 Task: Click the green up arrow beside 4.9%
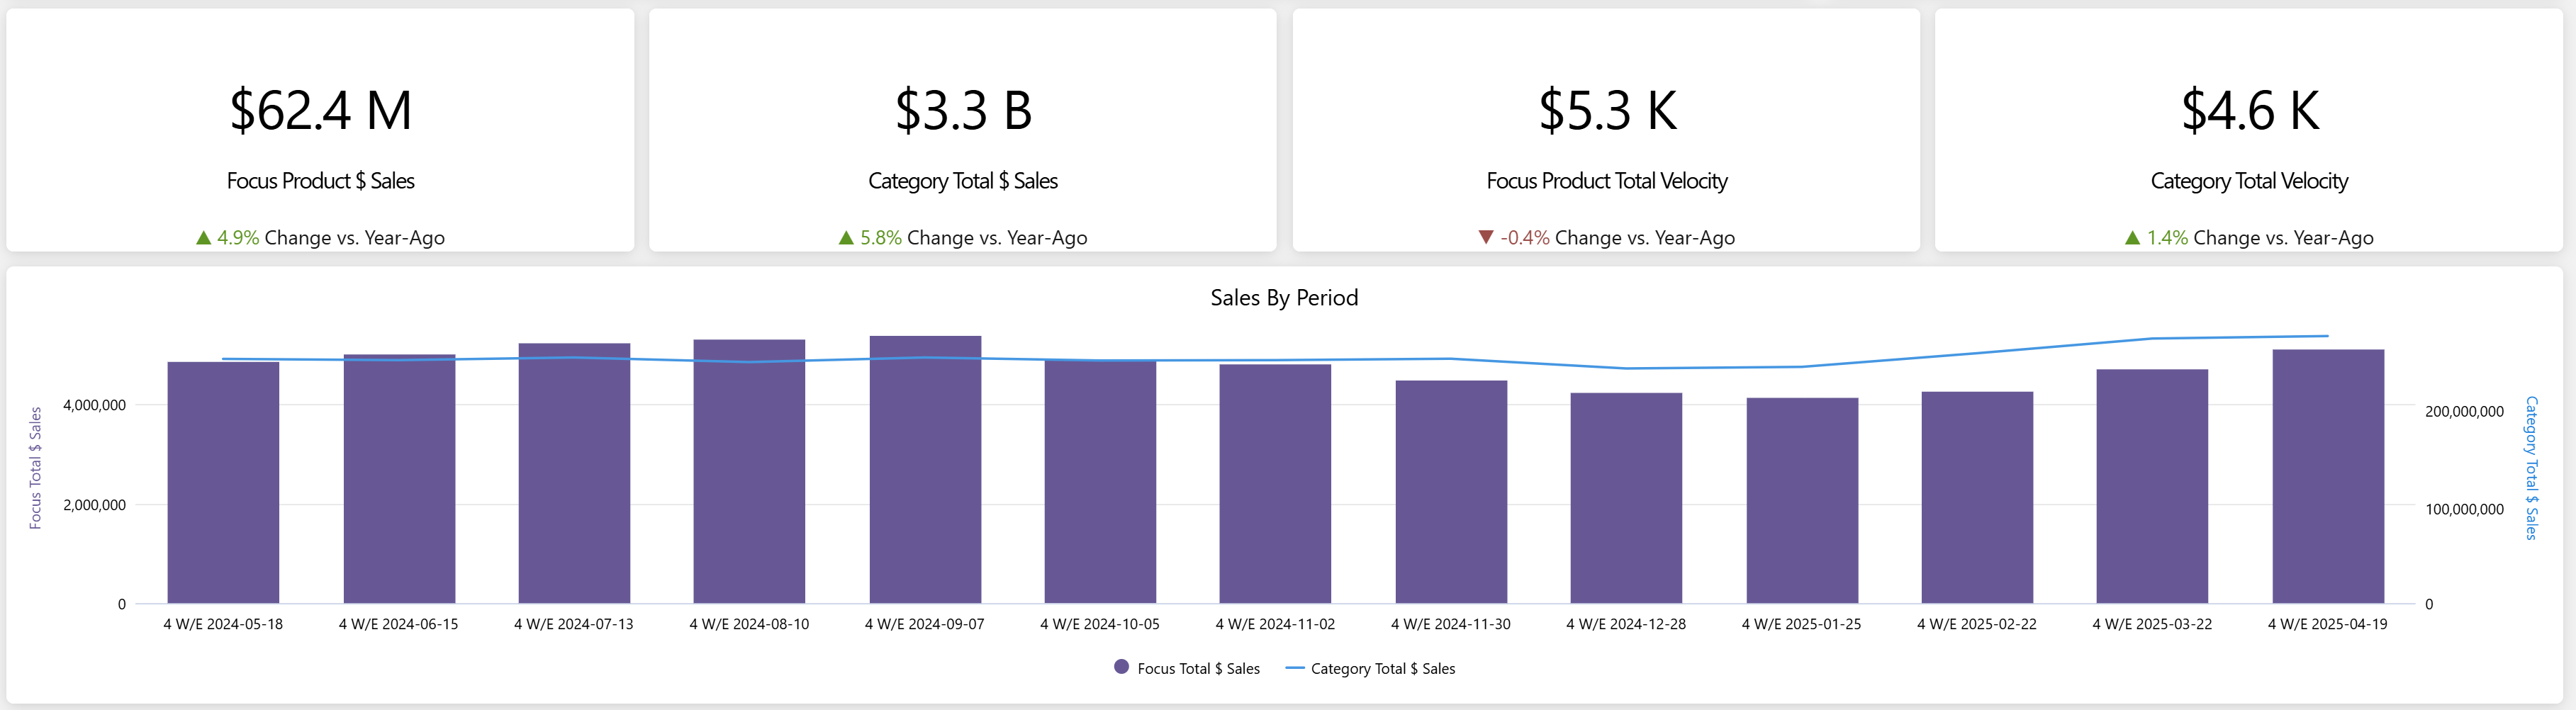203,238
